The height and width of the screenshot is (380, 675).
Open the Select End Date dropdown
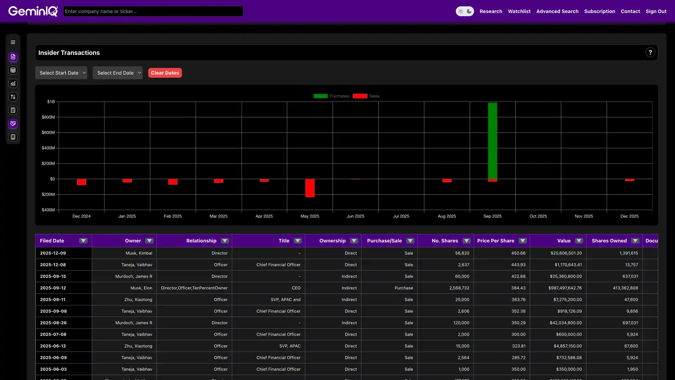(117, 72)
